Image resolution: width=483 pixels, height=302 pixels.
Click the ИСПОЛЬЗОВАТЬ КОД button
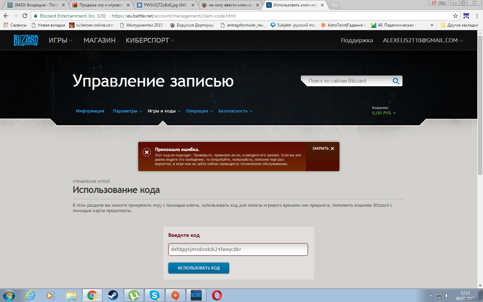(x=199, y=268)
